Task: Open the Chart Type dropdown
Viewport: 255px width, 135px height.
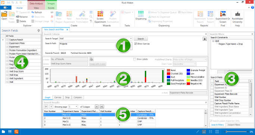Action: pyautogui.click(x=195, y=64)
